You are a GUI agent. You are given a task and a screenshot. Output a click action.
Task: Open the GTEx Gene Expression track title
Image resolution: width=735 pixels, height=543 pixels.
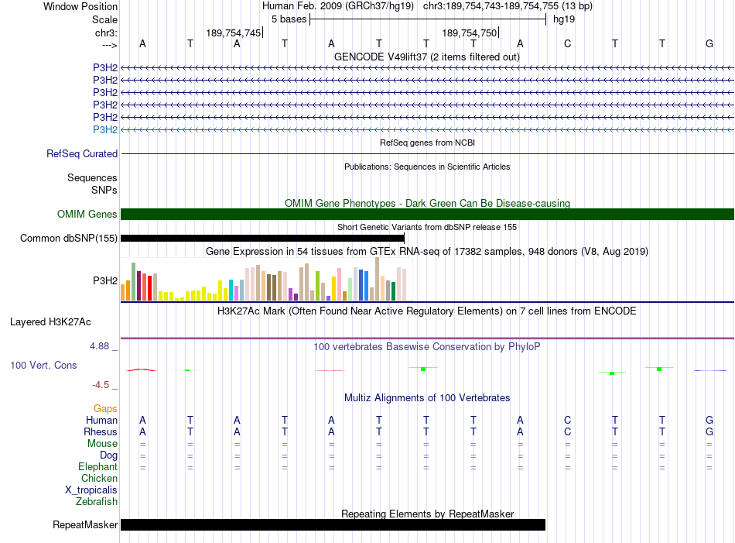pyautogui.click(x=426, y=252)
